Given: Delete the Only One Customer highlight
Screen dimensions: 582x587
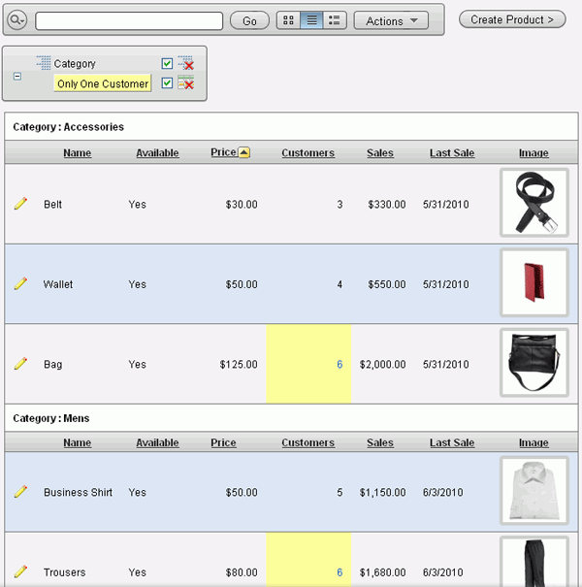Looking at the screenshot, I should 186,82.
